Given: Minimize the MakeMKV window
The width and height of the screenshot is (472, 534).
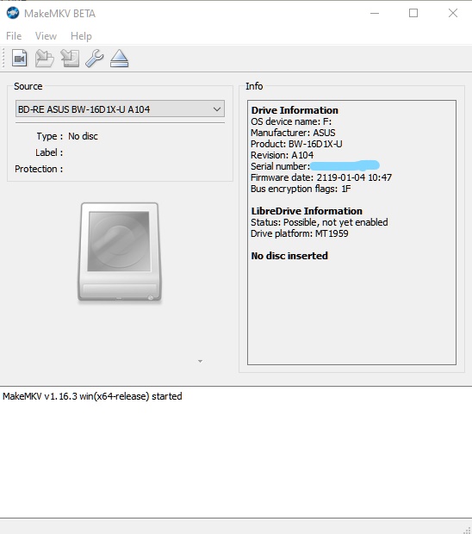Looking at the screenshot, I should (375, 13).
